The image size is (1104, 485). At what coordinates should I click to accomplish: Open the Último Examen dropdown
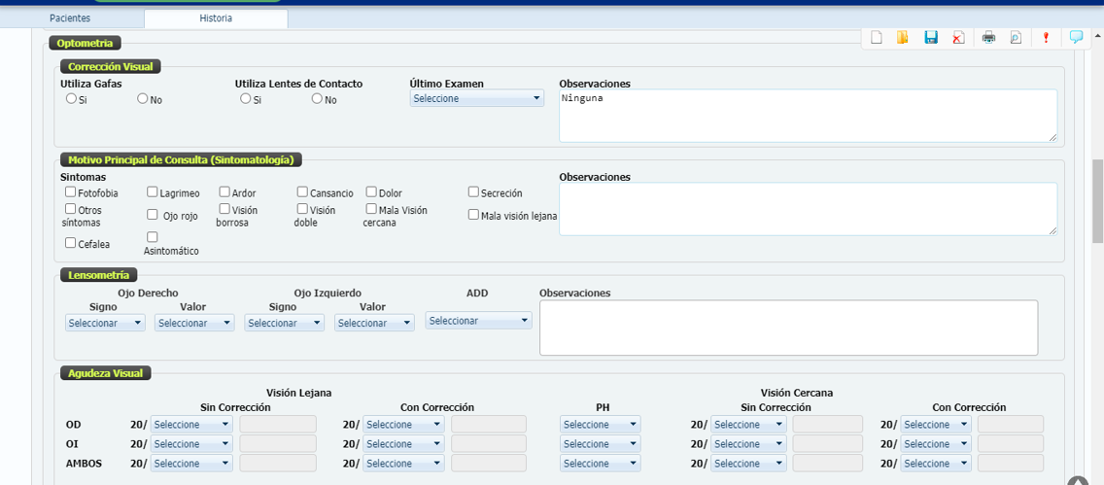click(x=476, y=99)
